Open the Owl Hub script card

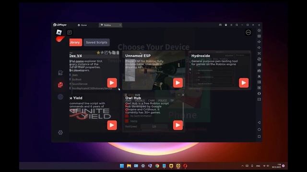click(153, 113)
